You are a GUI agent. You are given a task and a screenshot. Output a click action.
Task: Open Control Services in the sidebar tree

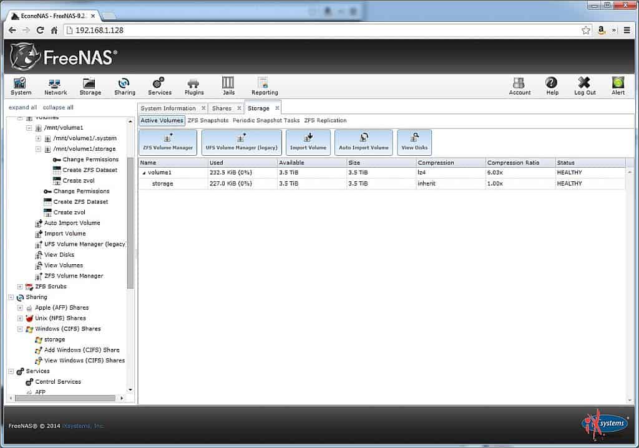coord(58,382)
